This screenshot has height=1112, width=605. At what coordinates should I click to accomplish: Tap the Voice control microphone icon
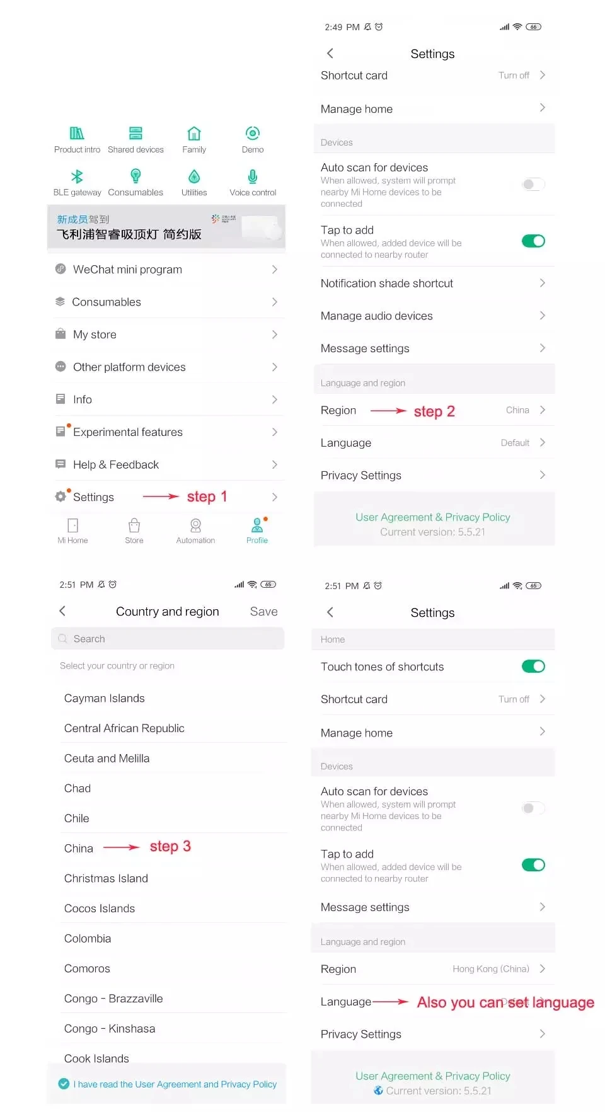point(253,176)
